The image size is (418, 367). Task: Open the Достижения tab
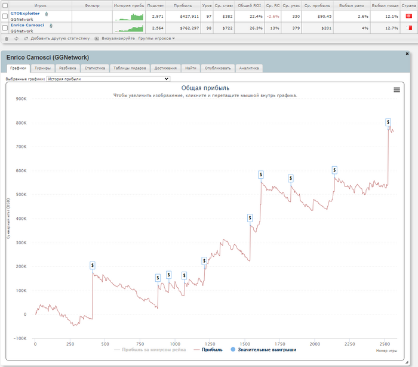[x=165, y=68]
